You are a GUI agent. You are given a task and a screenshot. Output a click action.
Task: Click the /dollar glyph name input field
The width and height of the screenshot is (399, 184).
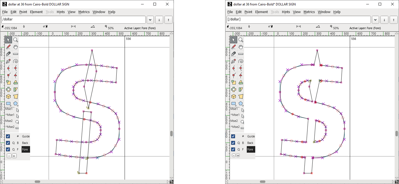[x=73, y=20]
